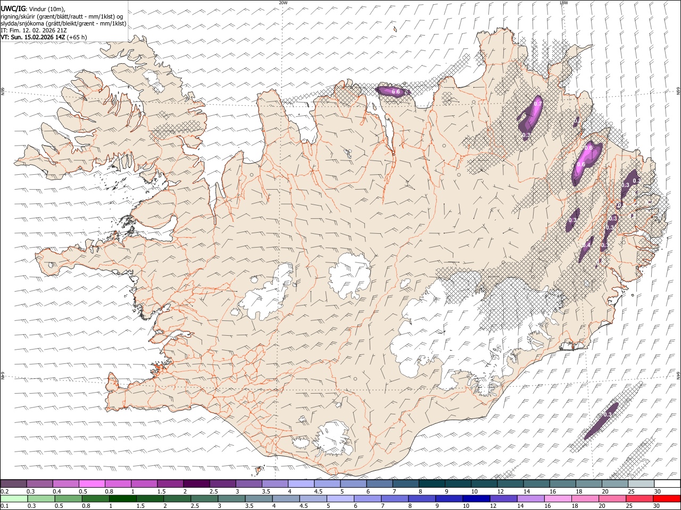This screenshot has height=510, width=681.
Task: Pick the bright pink 0.5–0.8 upper legend swatch
Action: (x=92, y=484)
